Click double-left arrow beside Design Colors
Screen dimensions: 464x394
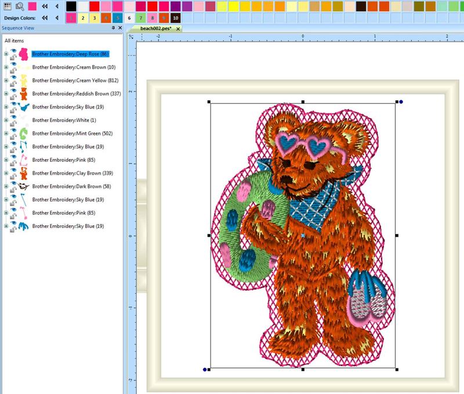coord(45,18)
